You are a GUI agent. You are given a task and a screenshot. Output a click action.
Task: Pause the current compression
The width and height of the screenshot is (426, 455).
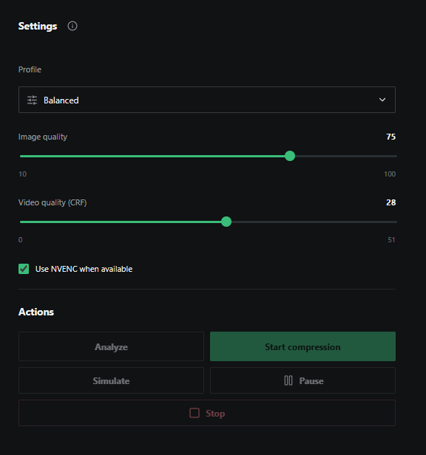coord(302,380)
